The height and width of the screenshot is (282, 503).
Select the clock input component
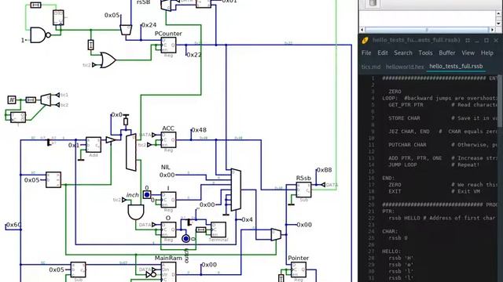[12, 99]
